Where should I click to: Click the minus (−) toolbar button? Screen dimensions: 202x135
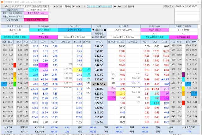[58, 6]
